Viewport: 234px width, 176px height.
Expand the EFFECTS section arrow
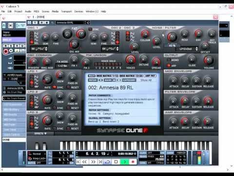(x=45, y=133)
